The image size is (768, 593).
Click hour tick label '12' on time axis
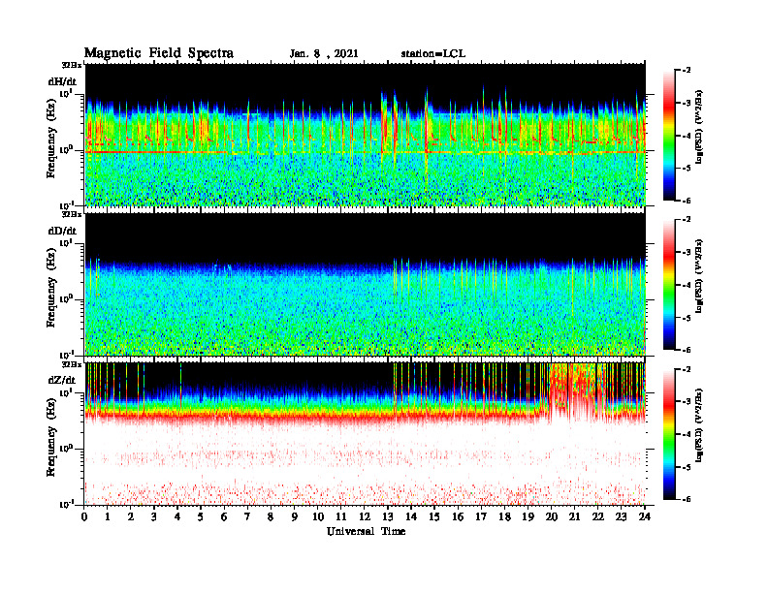pyautogui.click(x=365, y=517)
